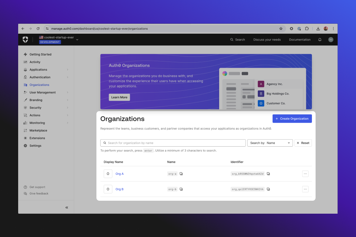Screen dimensions: 356x237
Task: Click the Display Name column header
Action: [x=113, y=162]
